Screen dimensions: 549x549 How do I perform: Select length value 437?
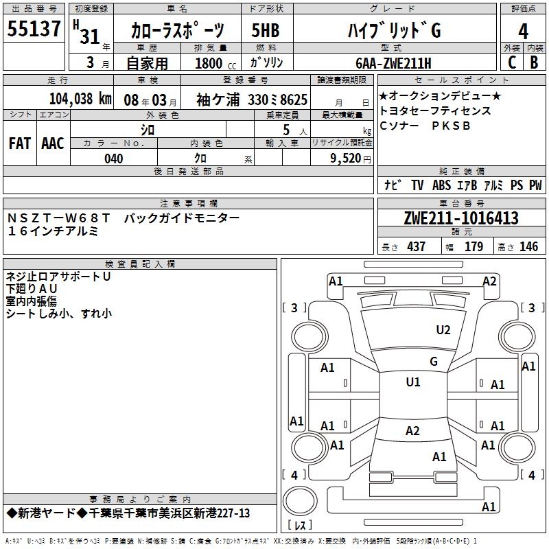(x=417, y=246)
